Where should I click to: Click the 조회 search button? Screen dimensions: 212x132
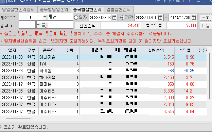[206, 18]
